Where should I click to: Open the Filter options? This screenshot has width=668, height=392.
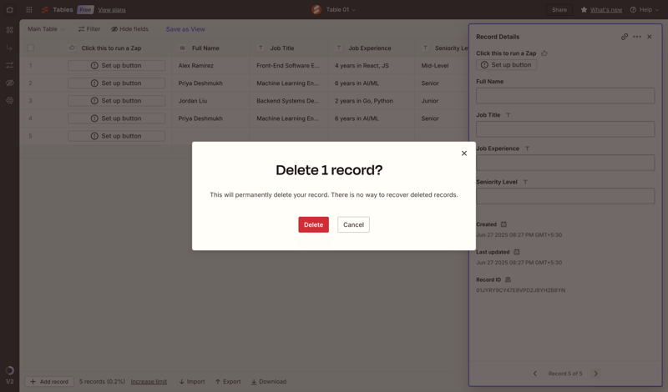89,29
